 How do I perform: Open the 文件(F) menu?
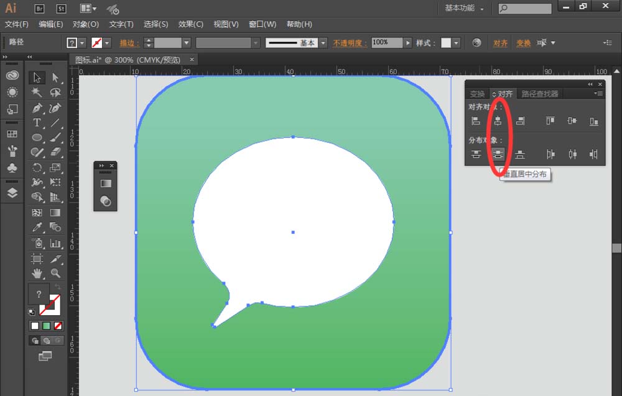point(17,24)
